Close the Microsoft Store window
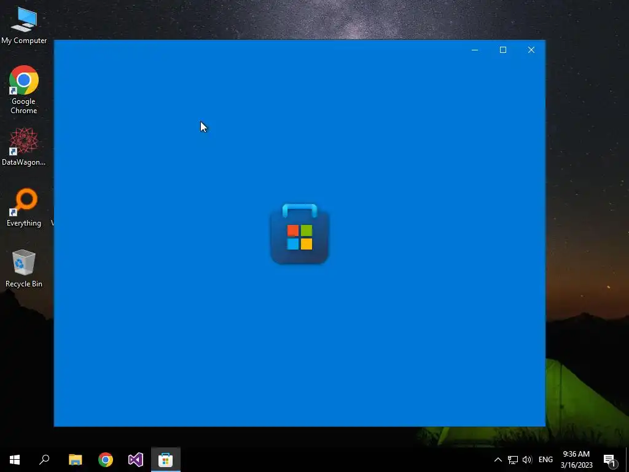This screenshot has width=629, height=472. click(x=531, y=50)
